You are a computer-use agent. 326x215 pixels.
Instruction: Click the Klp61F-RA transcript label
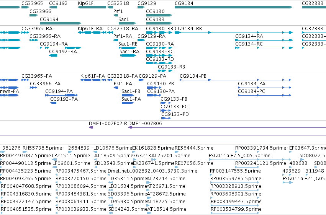[90, 28]
